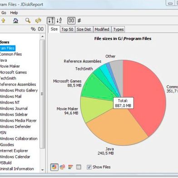This screenshot has width=178, height=178.
Task: Switch to file count with # icon
Action: coord(79,20)
